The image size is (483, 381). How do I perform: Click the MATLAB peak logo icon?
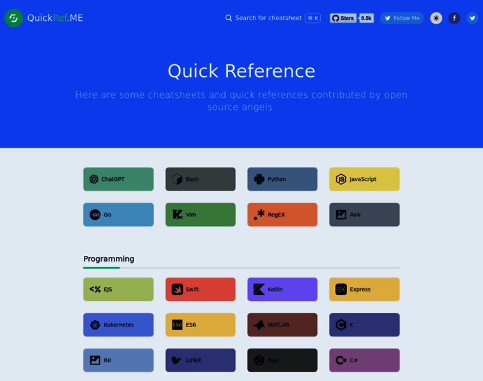259,324
